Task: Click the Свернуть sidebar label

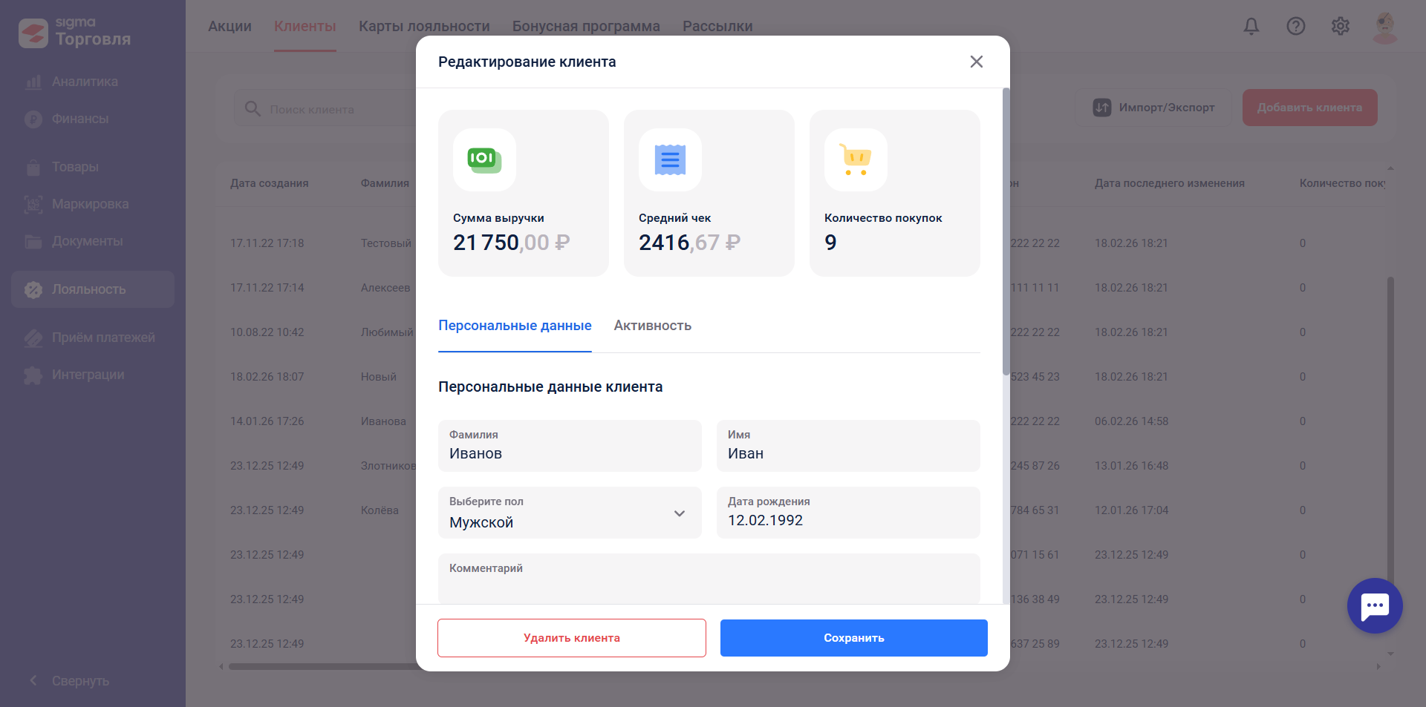Action: [80, 681]
